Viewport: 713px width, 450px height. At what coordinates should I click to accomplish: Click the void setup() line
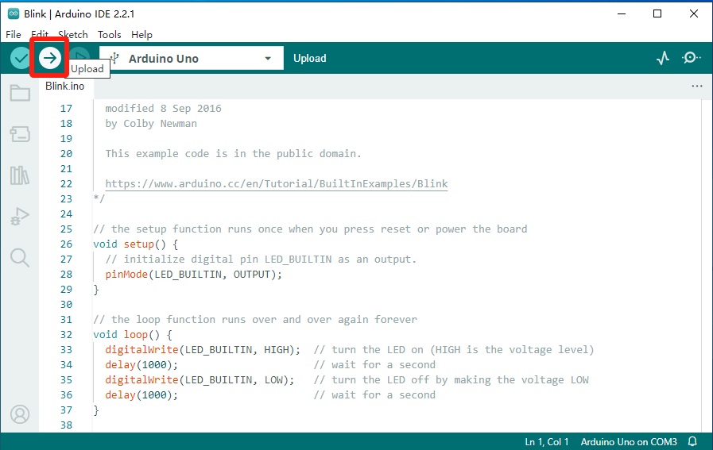point(135,244)
